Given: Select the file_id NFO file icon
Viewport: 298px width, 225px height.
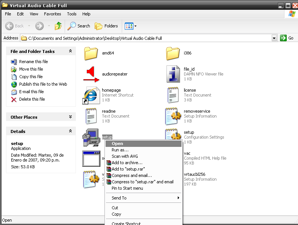Looking at the screenshot, I should coord(173,74).
